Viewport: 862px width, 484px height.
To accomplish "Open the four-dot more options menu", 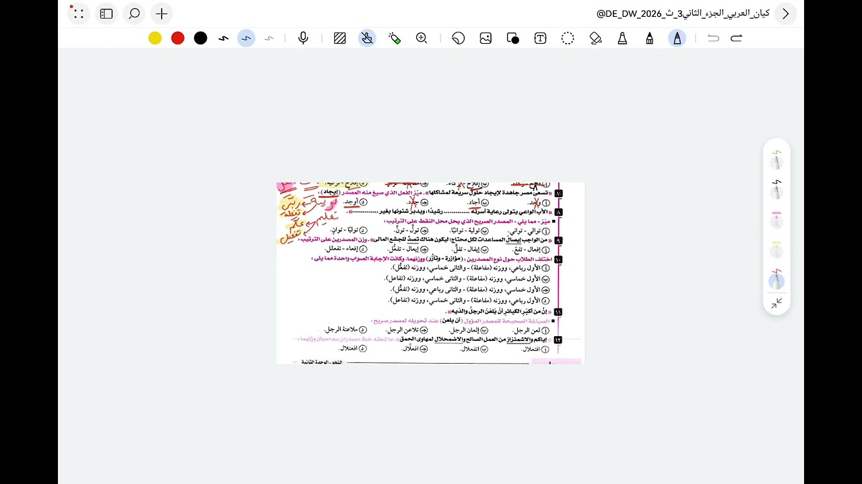I will tap(79, 13).
